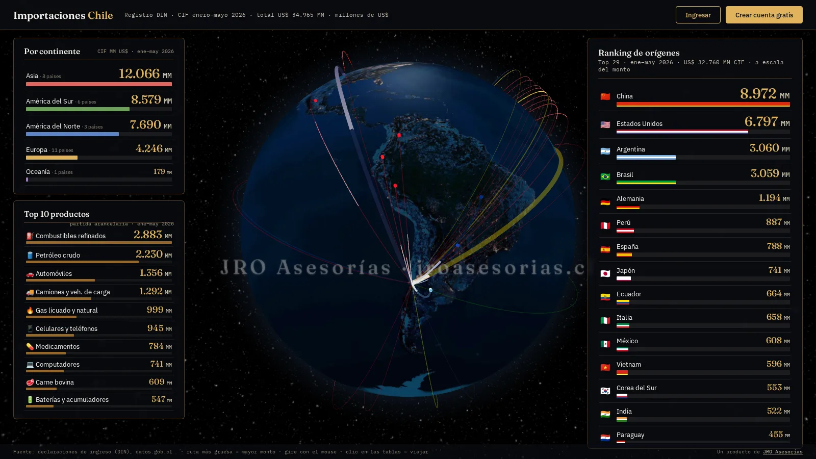Click the Perú flag icon
816x459 pixels.
click(x=605, y=225)
